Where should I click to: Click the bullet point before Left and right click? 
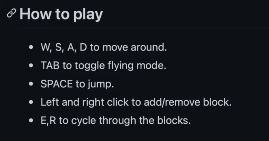(31, 102)
